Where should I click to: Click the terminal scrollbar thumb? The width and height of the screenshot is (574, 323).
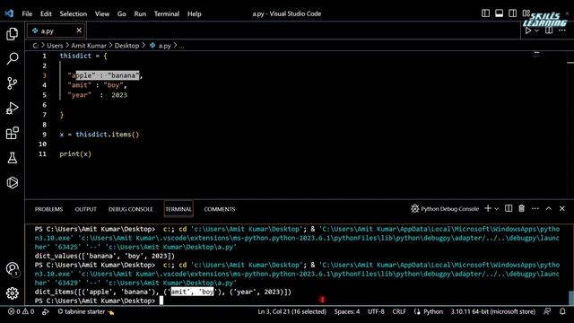(x=570, y=298)
